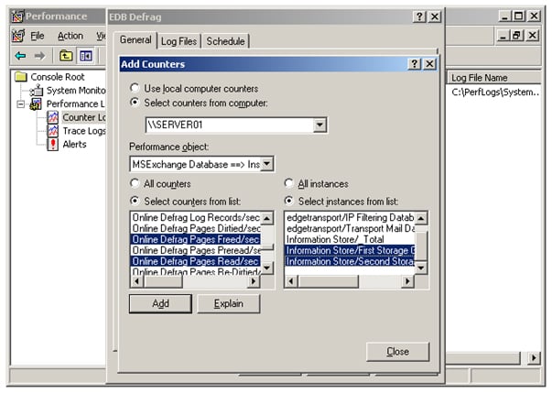Select Information Store/First Storage Group instance
552x393 pixels.
(350, 250)
